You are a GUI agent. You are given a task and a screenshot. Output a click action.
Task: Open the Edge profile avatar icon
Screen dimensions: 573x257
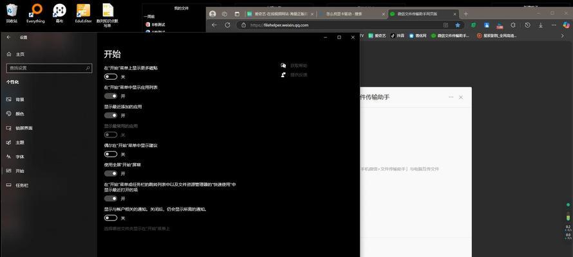coord(213,13)
